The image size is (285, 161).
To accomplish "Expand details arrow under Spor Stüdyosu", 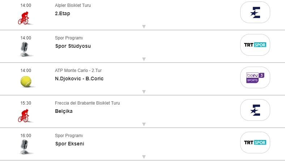I will pos(144,59).
